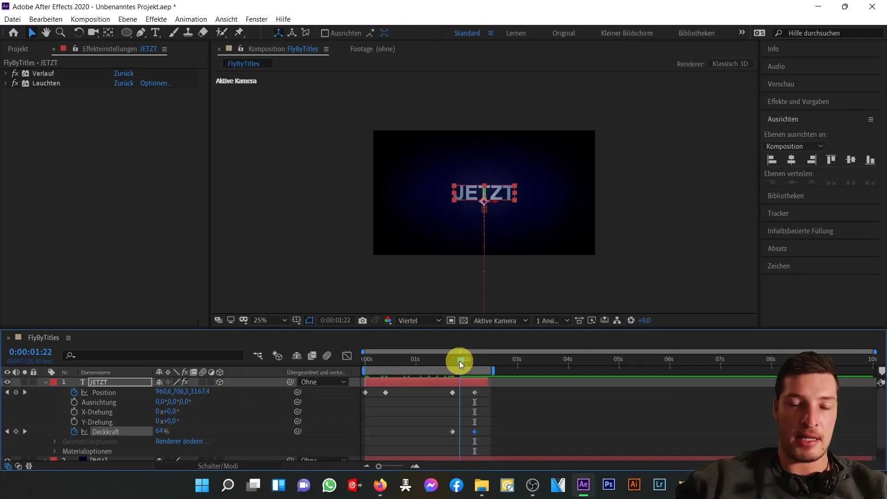This screenshot has height=499, width=887.
Task: Open the Animation menu
Action: (191, 19)
